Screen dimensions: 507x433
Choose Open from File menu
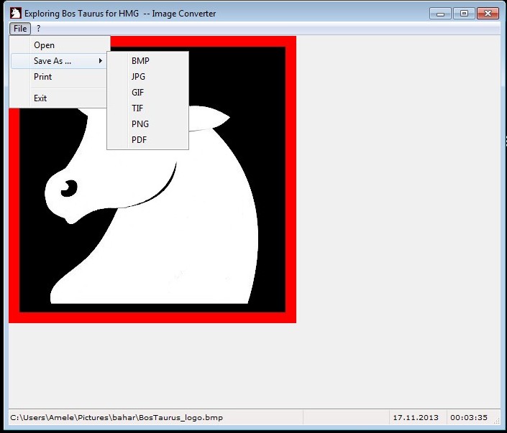[59, 45]
